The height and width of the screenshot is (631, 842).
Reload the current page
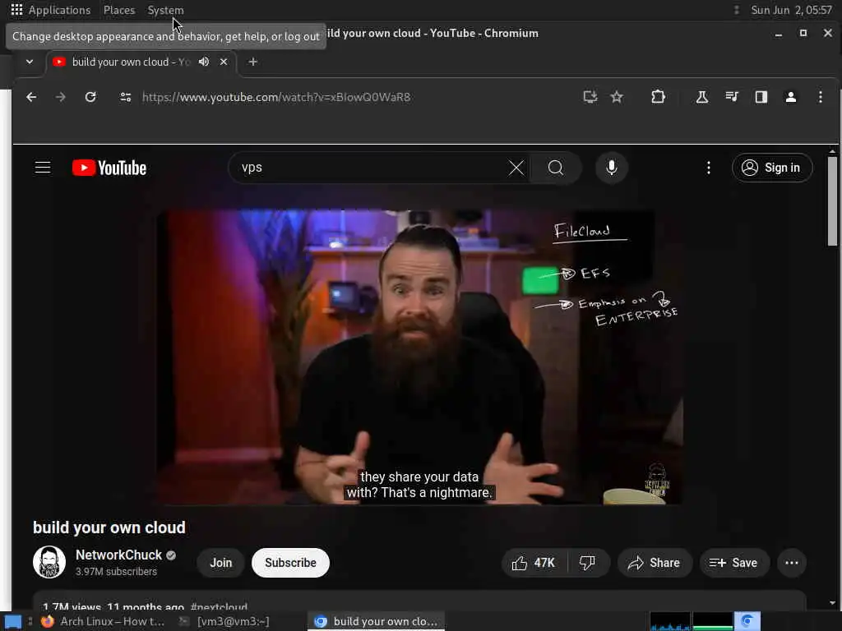point(90,97)
